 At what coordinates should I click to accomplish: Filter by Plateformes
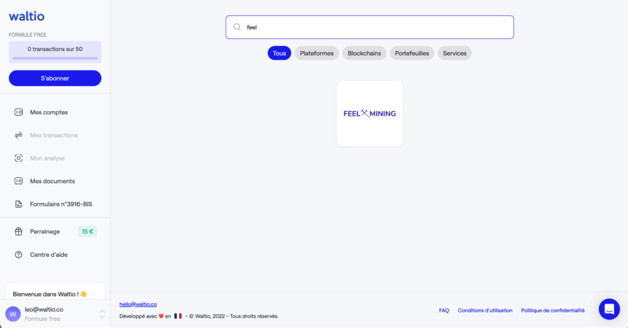pos(317,53)
